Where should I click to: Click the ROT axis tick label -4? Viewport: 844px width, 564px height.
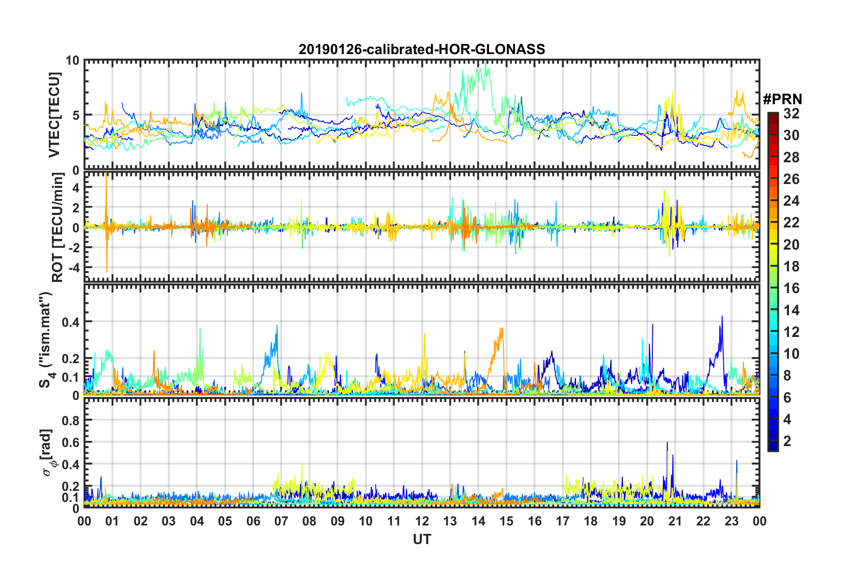click(x=74, y=268)
